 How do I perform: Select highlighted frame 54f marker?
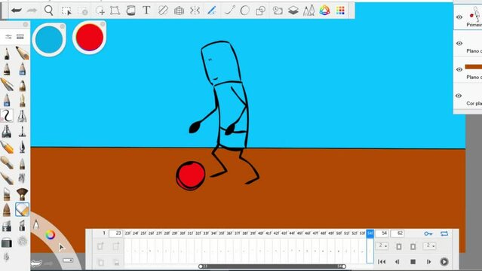370,233
